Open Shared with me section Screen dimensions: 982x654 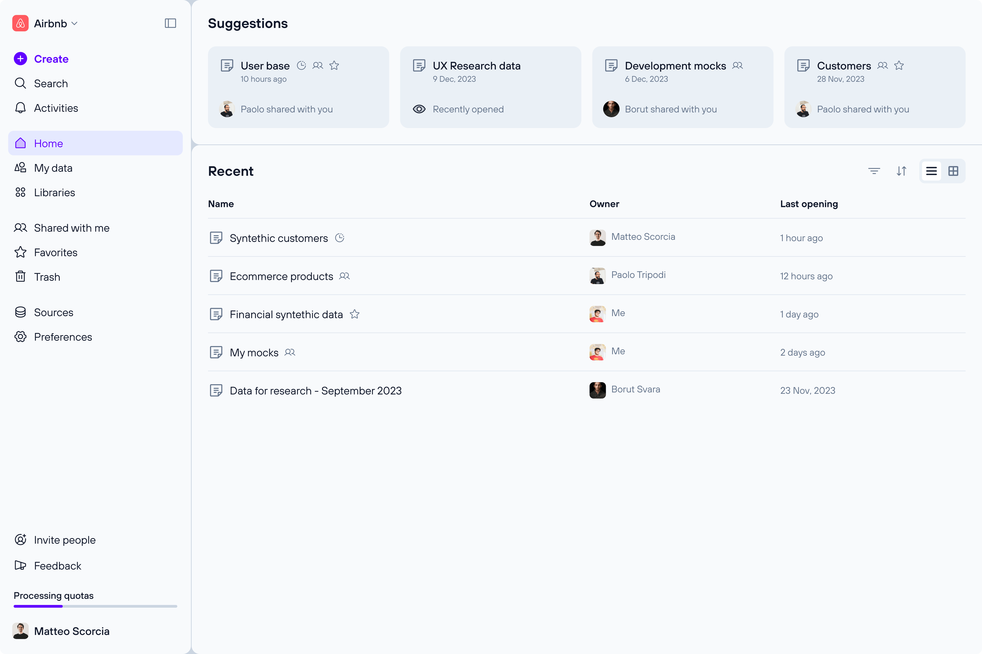coord(71,228)
